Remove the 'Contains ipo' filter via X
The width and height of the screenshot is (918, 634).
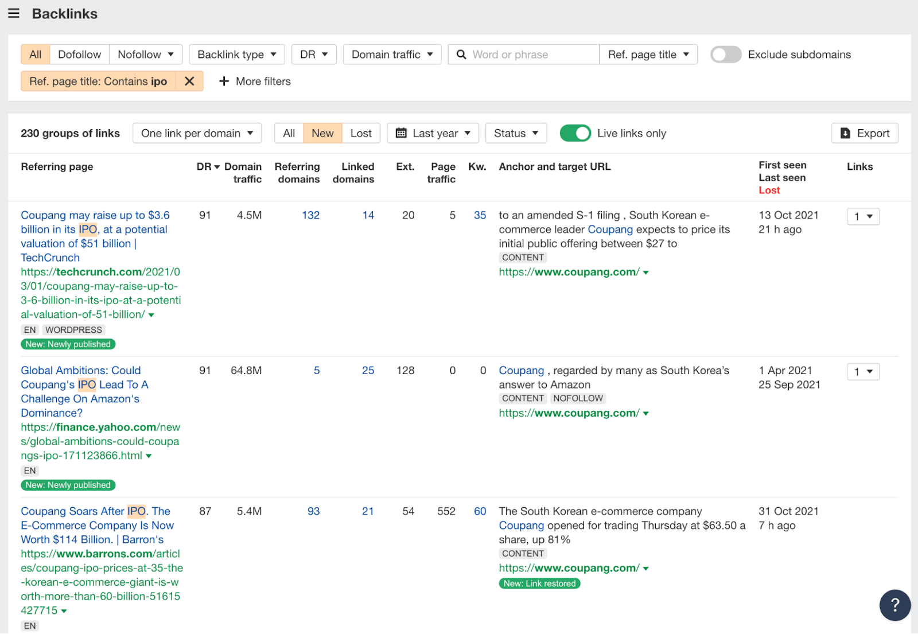pos(189,81)
